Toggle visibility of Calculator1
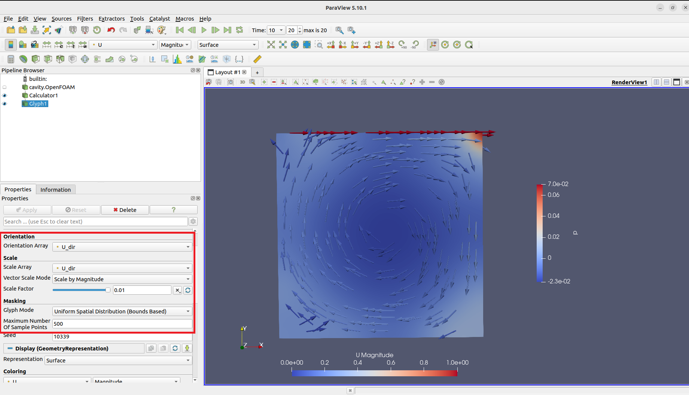Viewport: 689px width, 395px height. point(4,95)
